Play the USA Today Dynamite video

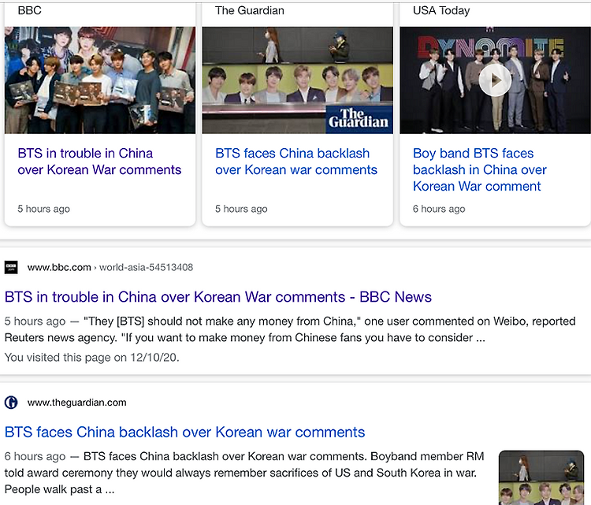(495, 80)
